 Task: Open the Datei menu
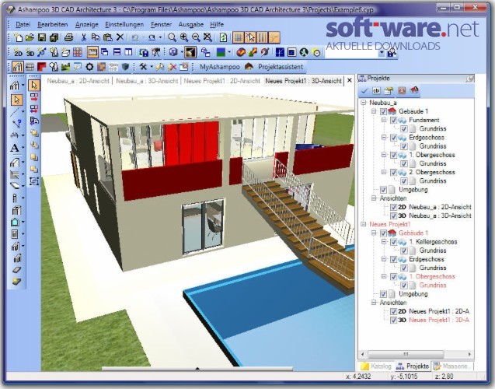pos(23,24)
